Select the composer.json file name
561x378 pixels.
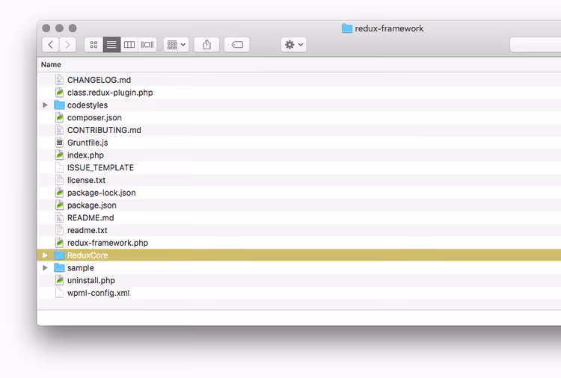coord(94,117)
